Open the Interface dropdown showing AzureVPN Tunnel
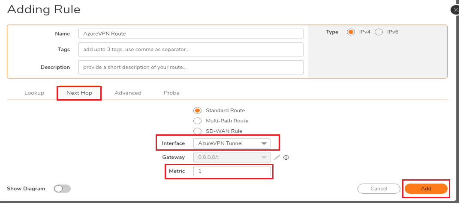460x205 pixels. 232,143
